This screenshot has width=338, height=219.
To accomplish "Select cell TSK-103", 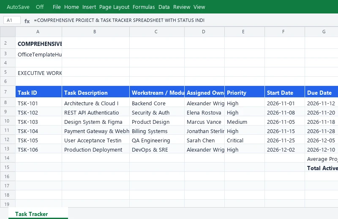I will [x=38, y=121].
